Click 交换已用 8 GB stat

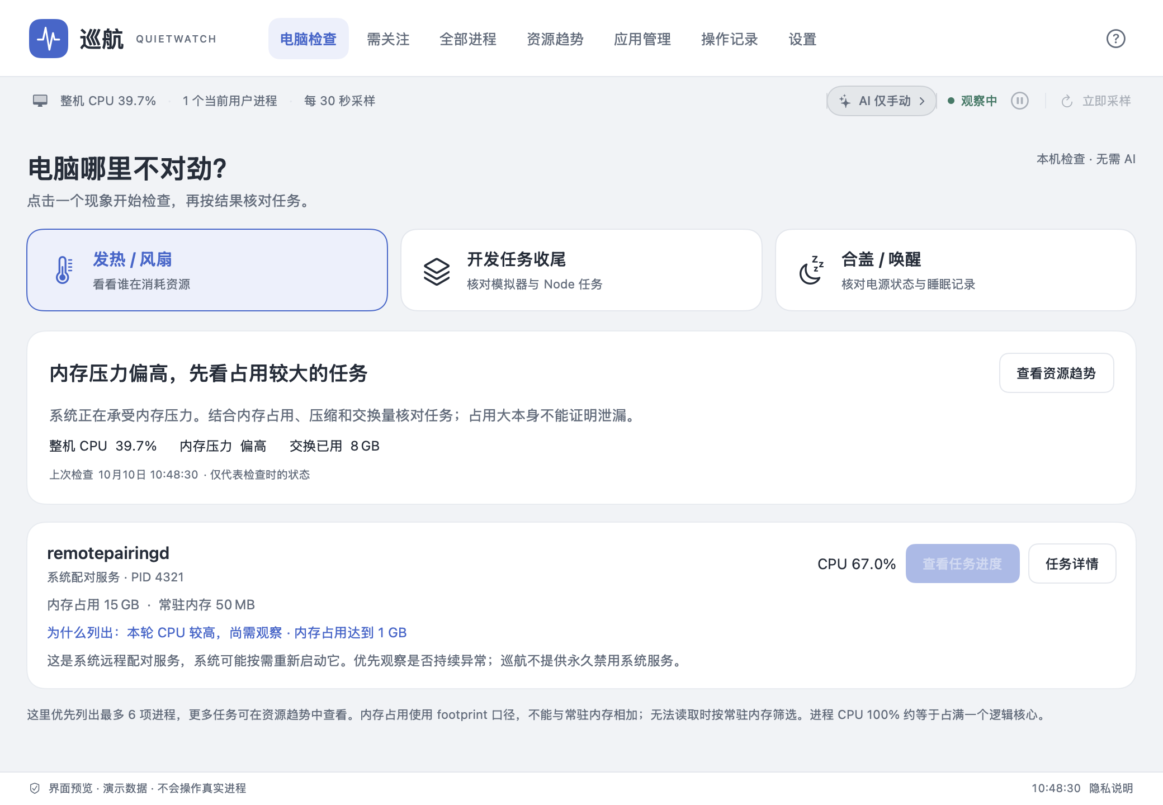pyautogui.click(x=334, y=446)
